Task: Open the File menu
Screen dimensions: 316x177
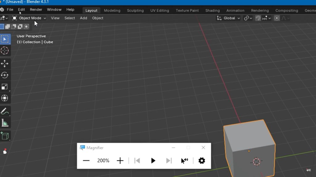Action: click(x=10, y=10)
